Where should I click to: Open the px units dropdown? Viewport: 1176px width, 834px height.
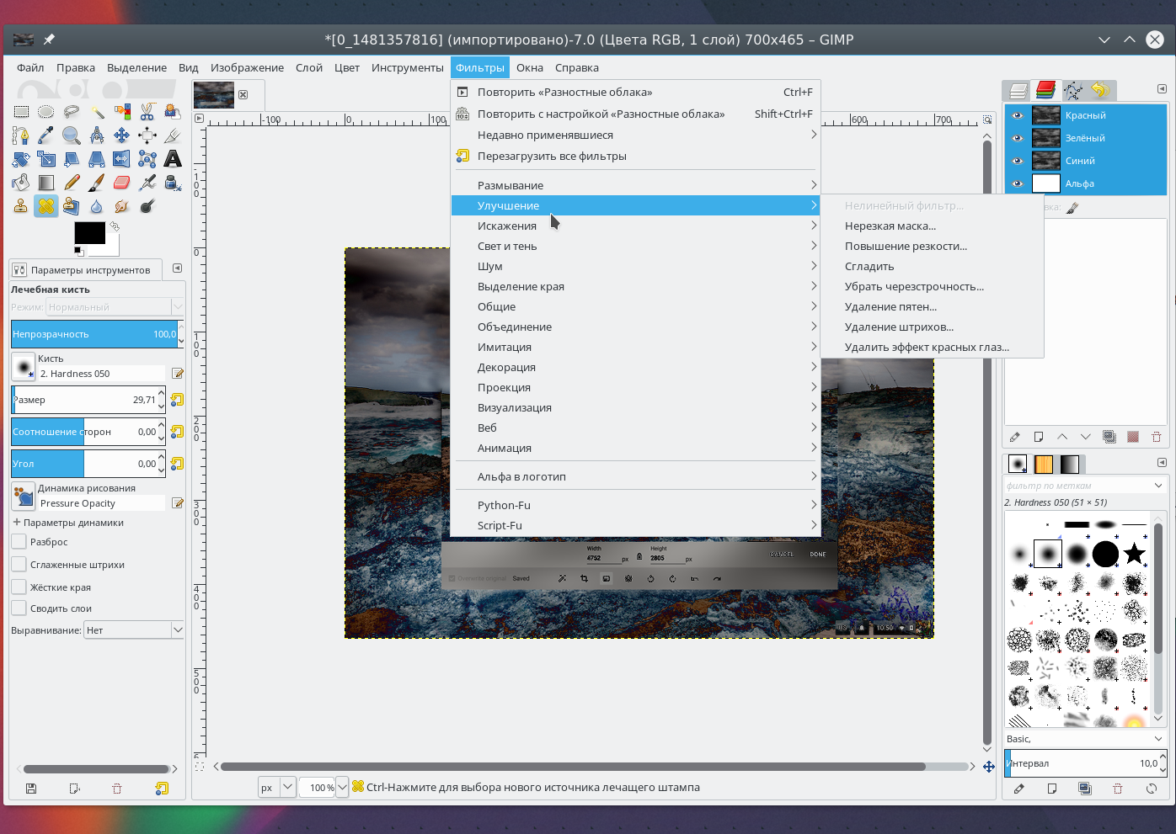point(276,787)
